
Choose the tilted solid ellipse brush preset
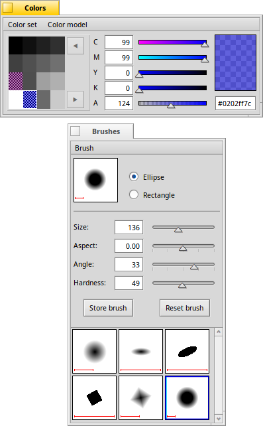(x=187, y=351)
